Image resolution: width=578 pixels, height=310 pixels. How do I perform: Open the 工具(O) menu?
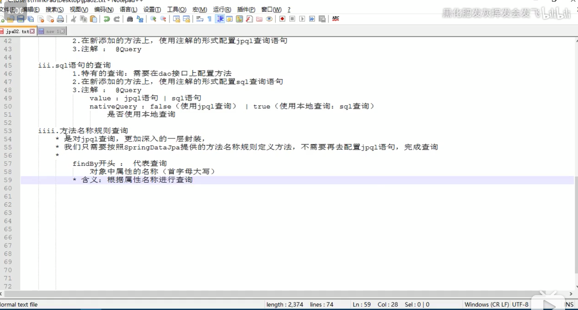(177, 10)
